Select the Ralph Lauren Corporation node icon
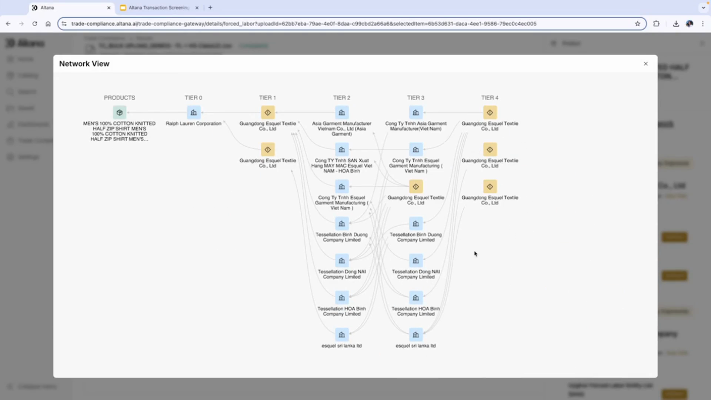The height and width of the screenshot is (400, 711). click(x=193, y=112)
